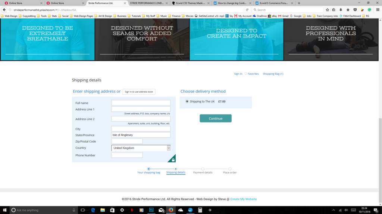Open the Gmail bookmark

pyautogui.click(x=284, y=16)
